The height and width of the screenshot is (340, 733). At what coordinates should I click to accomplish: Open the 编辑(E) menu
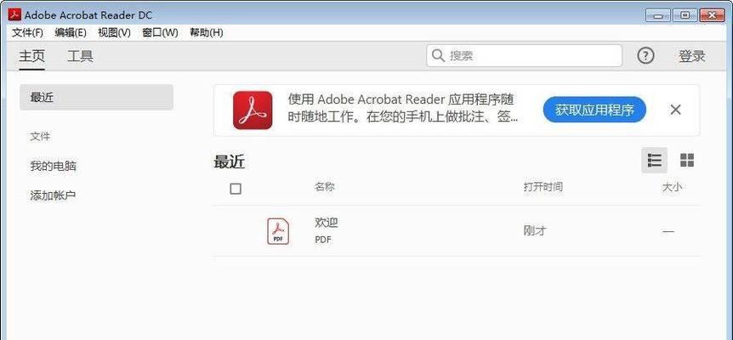tap(71, 32)
